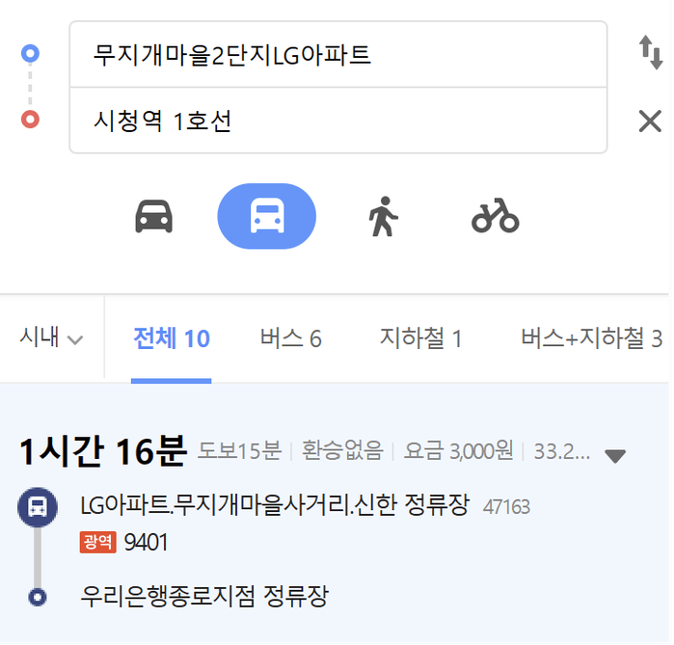Screen dimensions: 674x645
Task: Swap origin and destination with arrows icon
Action: click(650, 52)
